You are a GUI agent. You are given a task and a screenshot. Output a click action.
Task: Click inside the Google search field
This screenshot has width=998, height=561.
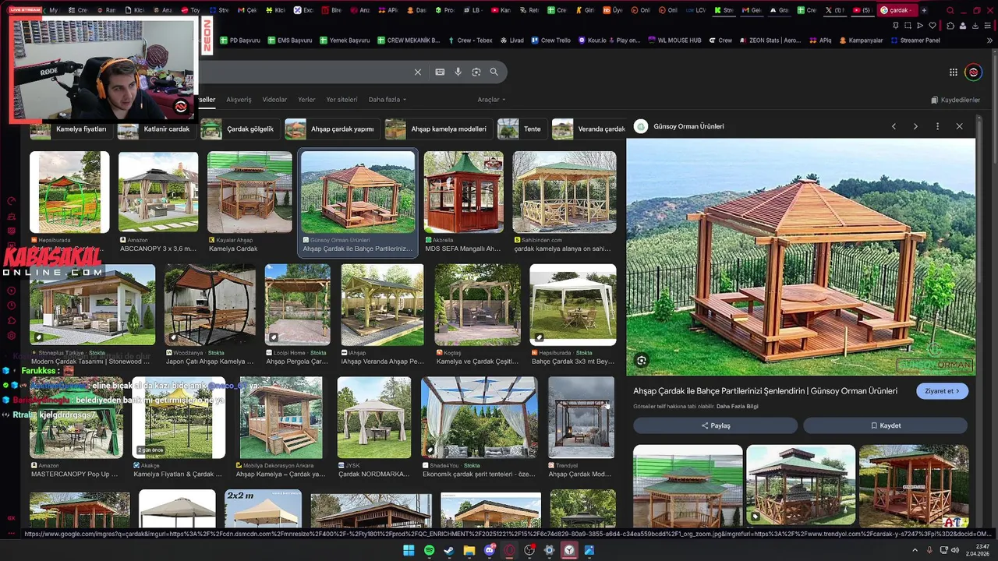pos(304,72)
